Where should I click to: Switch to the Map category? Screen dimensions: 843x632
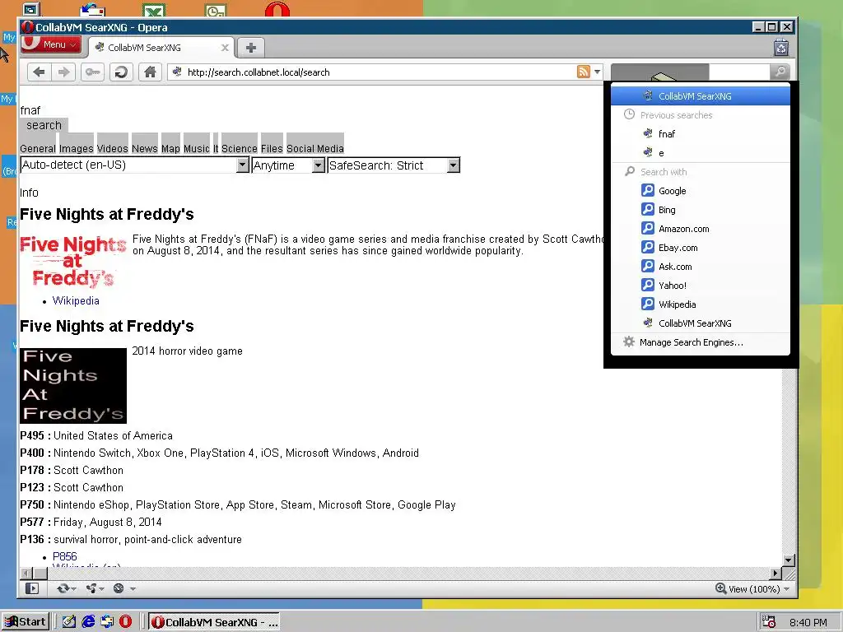tap(170, 148)
